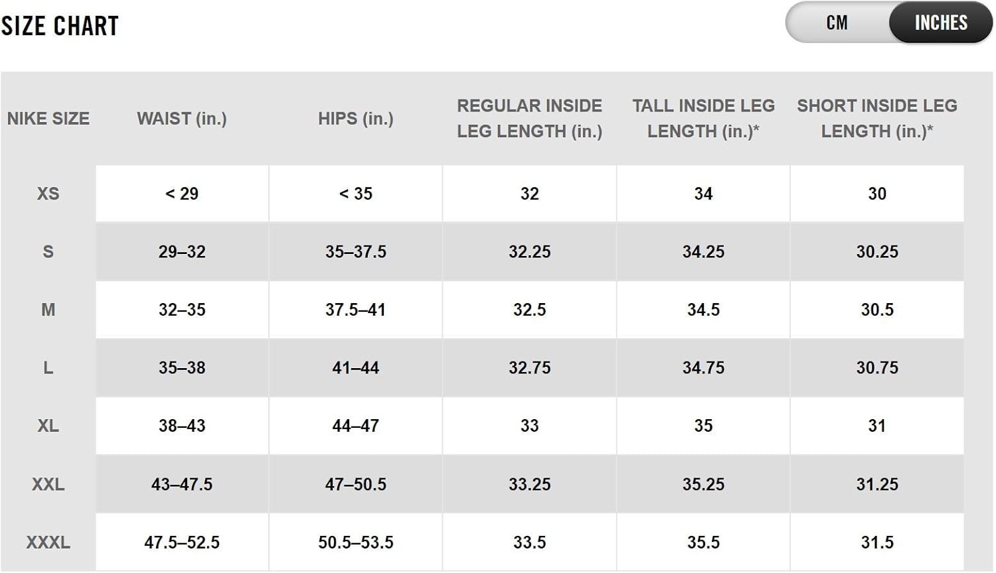Click the 31.5 short leg length cell
The image size is (996, 573).
coord(877,542)
